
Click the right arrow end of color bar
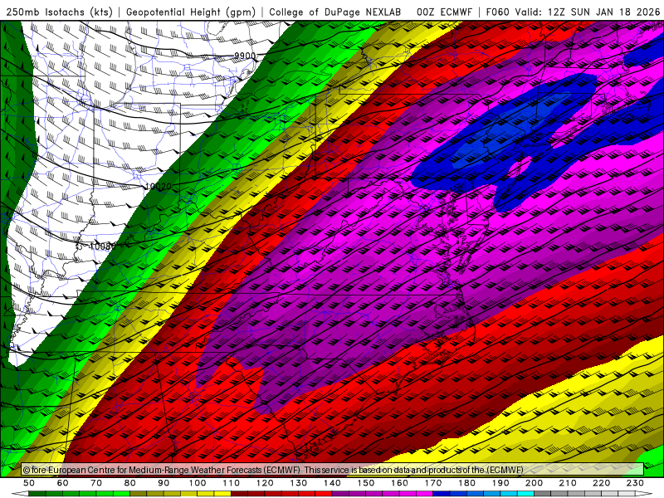point(644,493)
